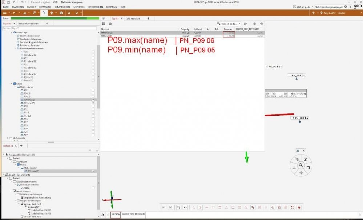The image size is (363, 220).
Task: Toggle visibility eye for P09.max(Z) in Explorer
Action: pos(93,100)
